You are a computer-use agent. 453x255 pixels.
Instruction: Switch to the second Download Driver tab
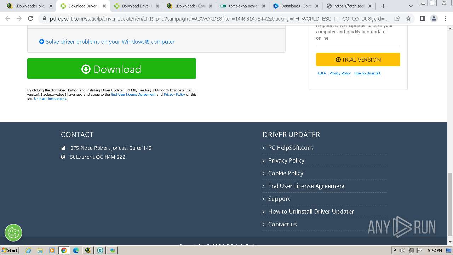click(x=136, y=6)
